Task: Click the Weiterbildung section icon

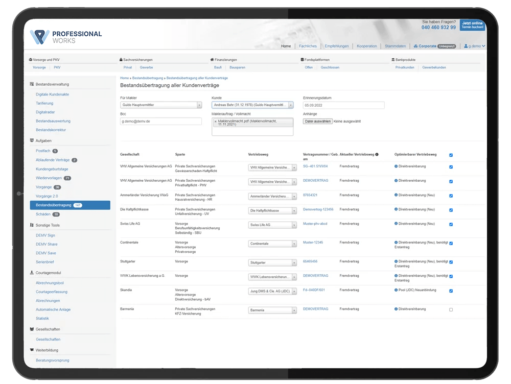Action: point(32,350)
